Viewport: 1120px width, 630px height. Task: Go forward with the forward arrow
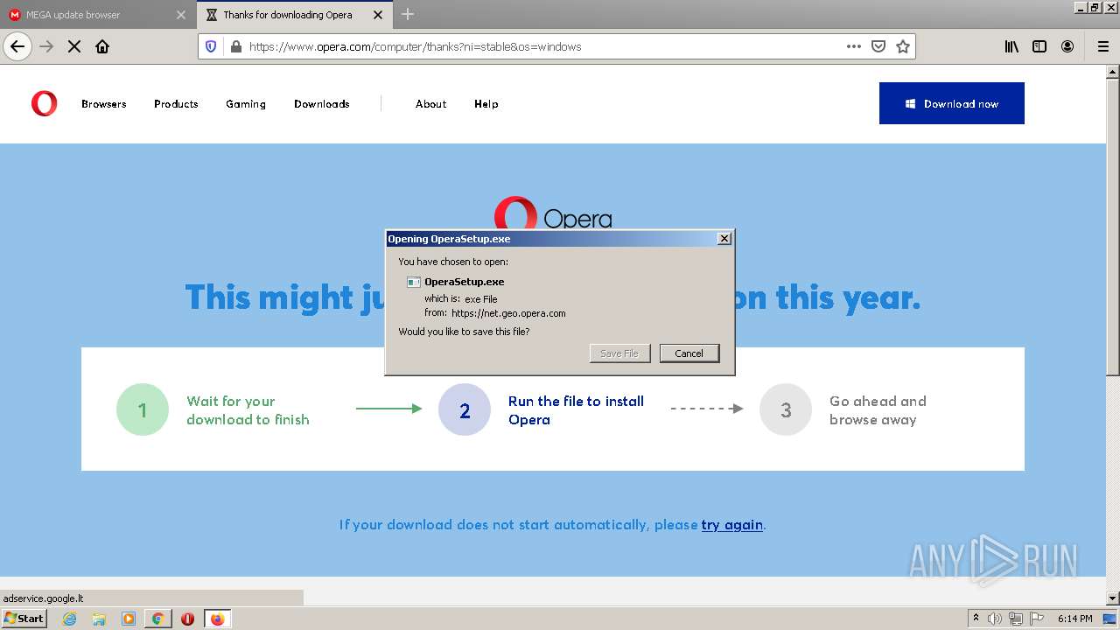46,46
